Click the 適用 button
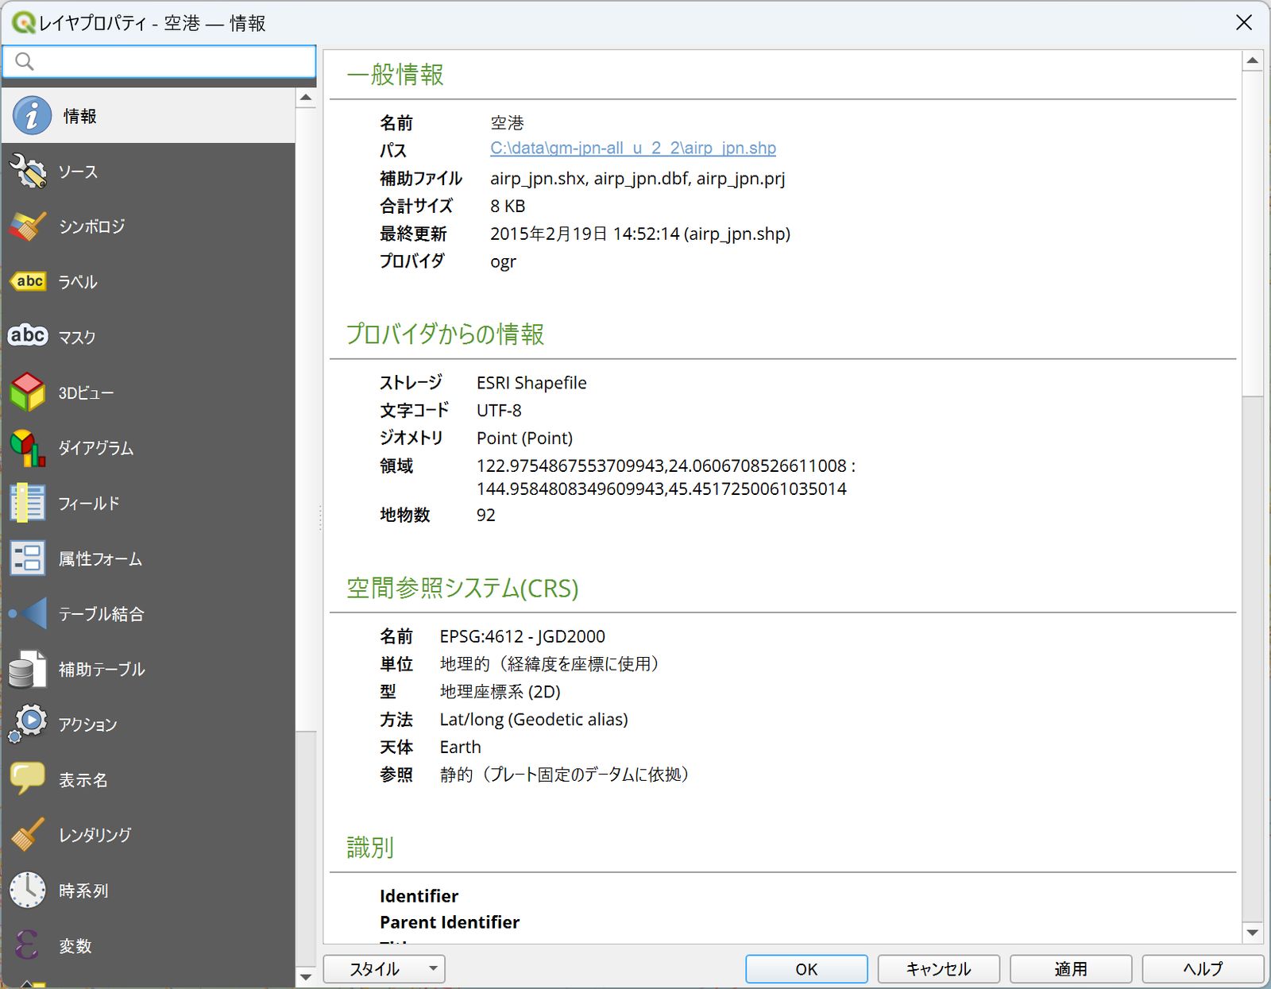The height and width of the screenshot is (989, 1271). tap(1071, 969)
